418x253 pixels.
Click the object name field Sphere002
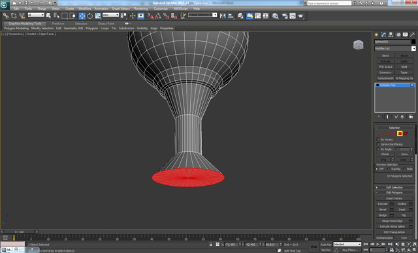point(392,42)
